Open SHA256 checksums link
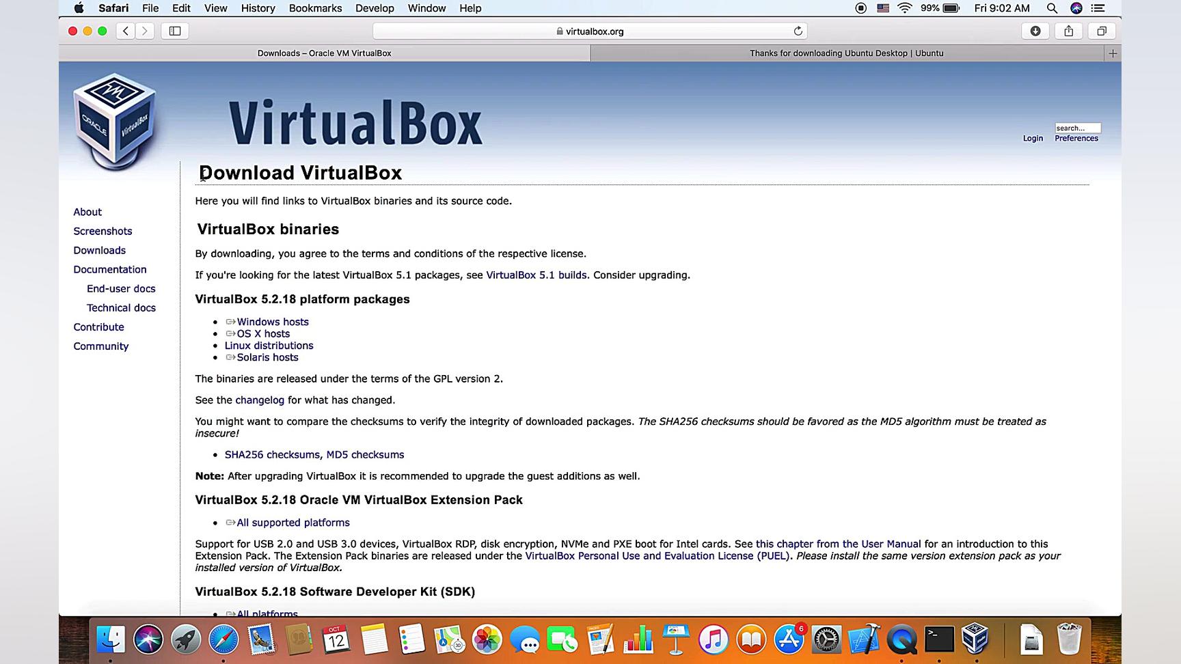This screenshot has height=664, width=1181. point(272,454)
